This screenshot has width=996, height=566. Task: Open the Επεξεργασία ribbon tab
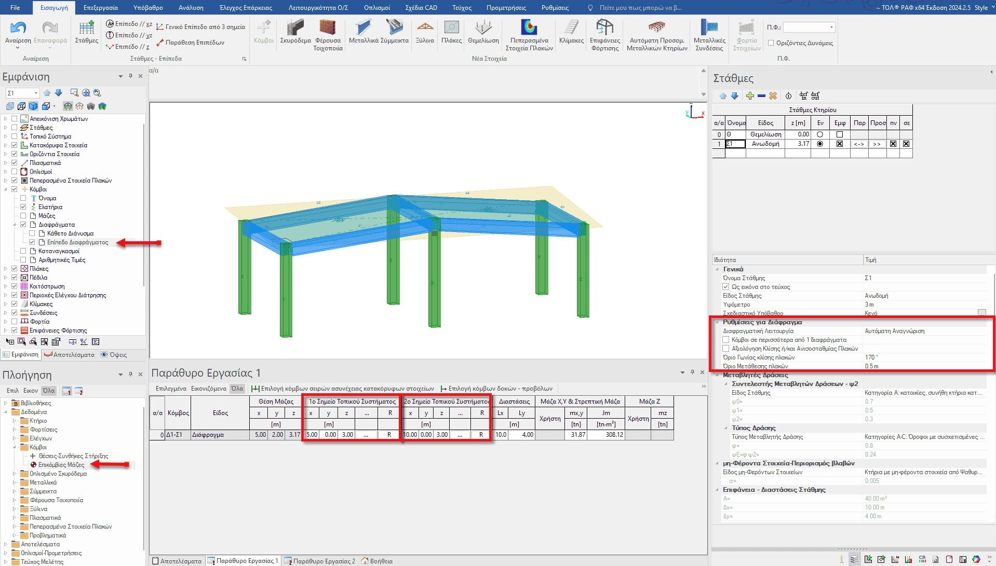[x=100, y=8]
